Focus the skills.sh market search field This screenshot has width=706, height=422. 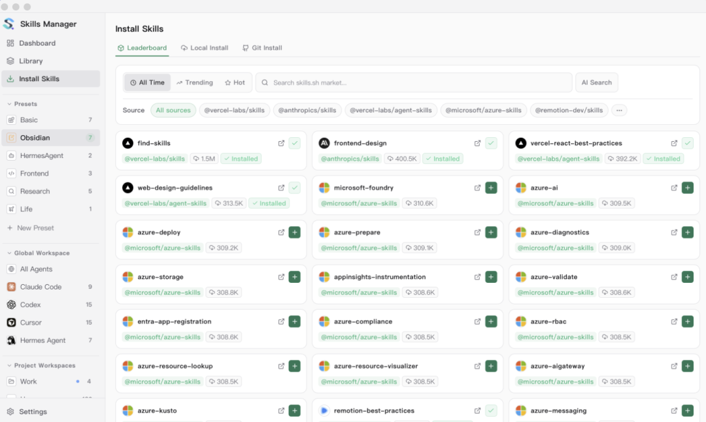click(413, 82)
